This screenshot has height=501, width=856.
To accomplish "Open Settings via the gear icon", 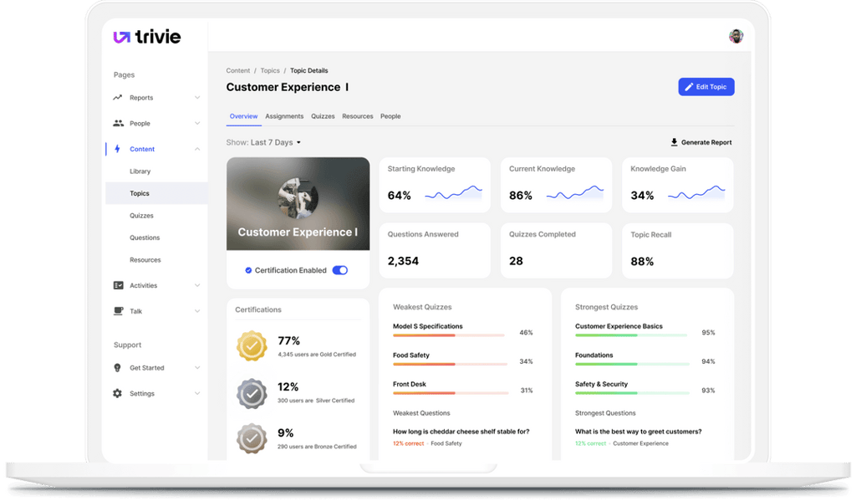I will pyautogui.click(x=117, y=393).
